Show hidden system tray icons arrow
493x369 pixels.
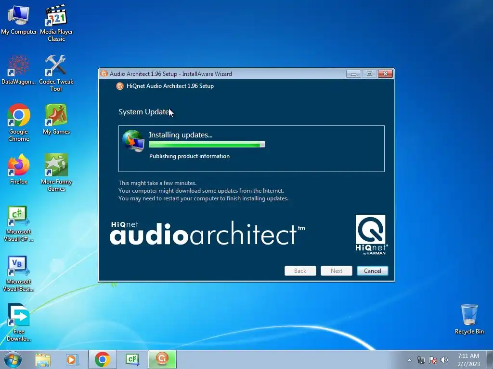click(409, 360)
